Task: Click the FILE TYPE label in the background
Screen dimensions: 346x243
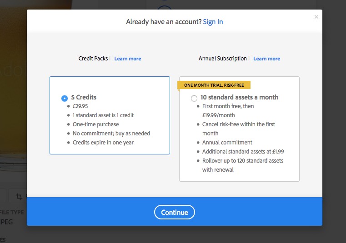Action: pyautogui.click(x=12, y=213)
